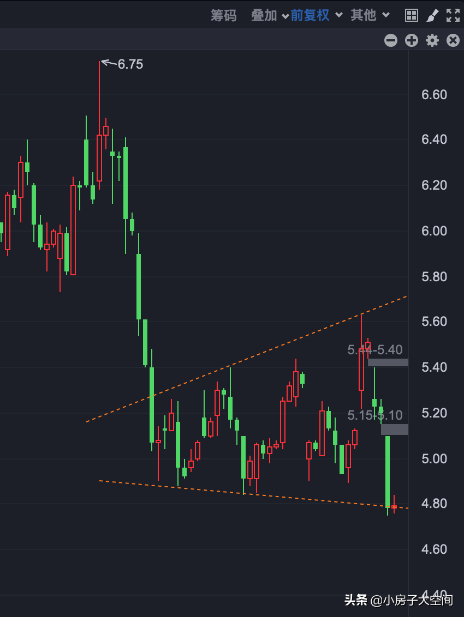464x617 pixels.
Task: Click the 5.00 price axis label
Action: coord(434,459)
